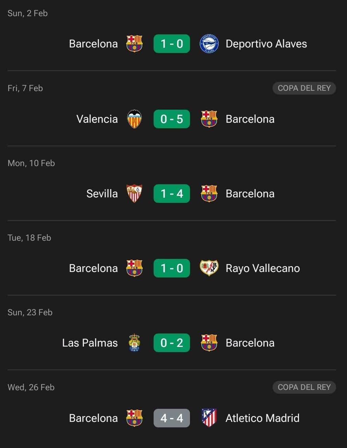Click the Deportivo Alaves club crest
Image resolution: width=347 pixels, height=448 pixels.
click(x=209, y=44)
